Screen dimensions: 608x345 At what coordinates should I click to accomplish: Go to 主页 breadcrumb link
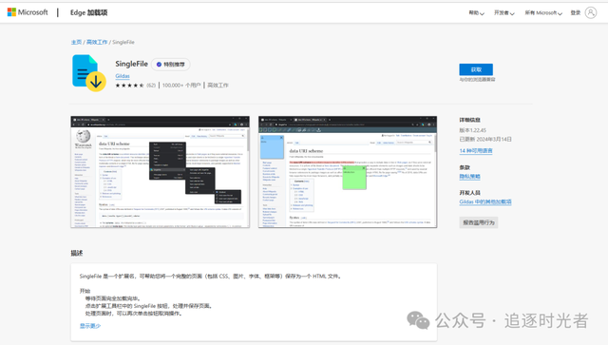(x=76, y=42)
